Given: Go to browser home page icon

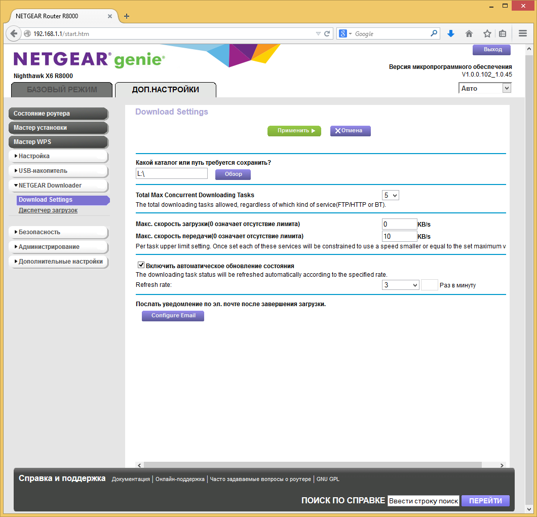Looking at the screenshot, I should tap(469, 33).
